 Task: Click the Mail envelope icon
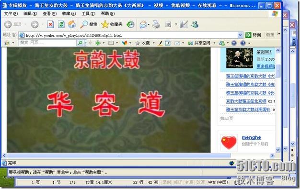pyautogui.click(x=143, y=24)
